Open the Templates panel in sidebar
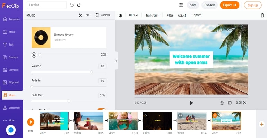This screenshot has width=267, height=138. [11, 19]
